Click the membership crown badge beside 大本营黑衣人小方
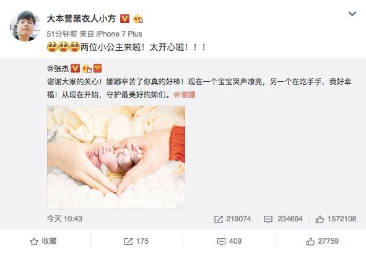Image resolution: width=366 pixels, height=253 pixels. 138,19
